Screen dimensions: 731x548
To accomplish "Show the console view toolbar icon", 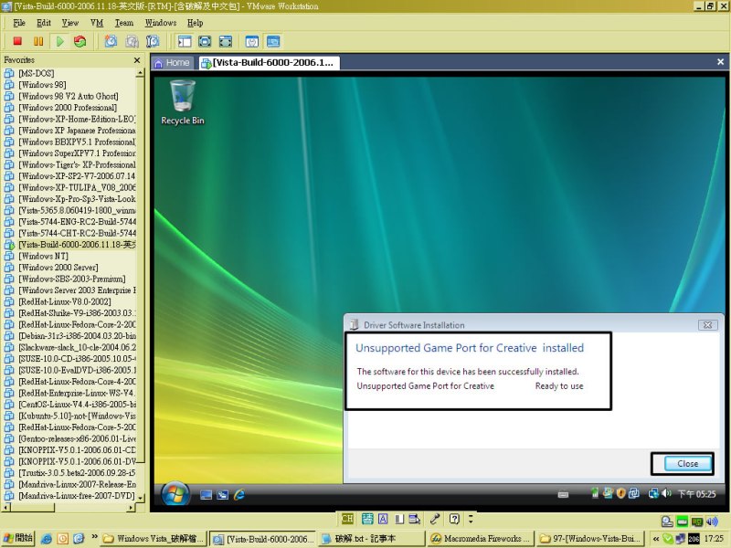I will click(x=273, y=41).
